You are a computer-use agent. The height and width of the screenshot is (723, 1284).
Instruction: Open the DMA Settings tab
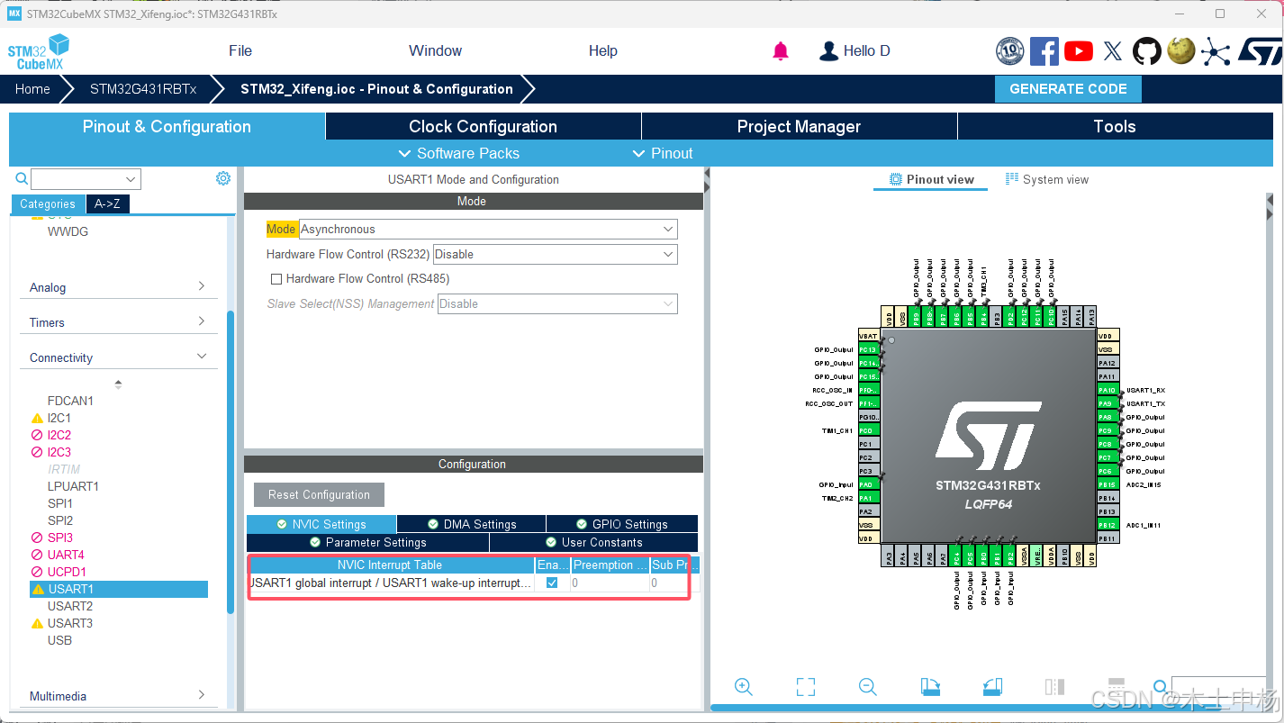[x=471, y=524]
